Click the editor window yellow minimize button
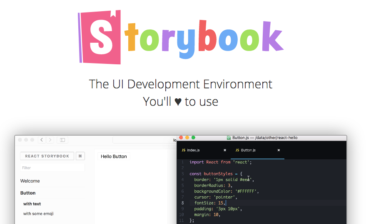This screenshot has width=371, height=224. pos(187,137)
